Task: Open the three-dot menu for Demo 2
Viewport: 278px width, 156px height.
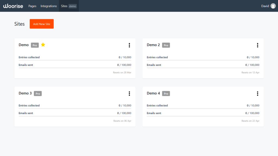Action: point(257,45)
